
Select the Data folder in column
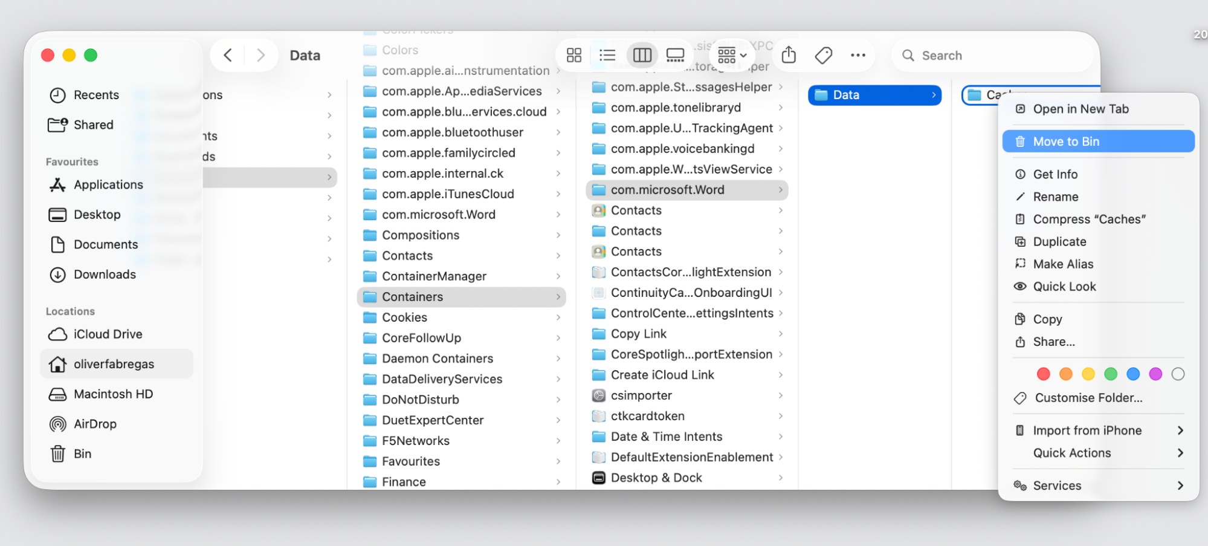(874, 95)
